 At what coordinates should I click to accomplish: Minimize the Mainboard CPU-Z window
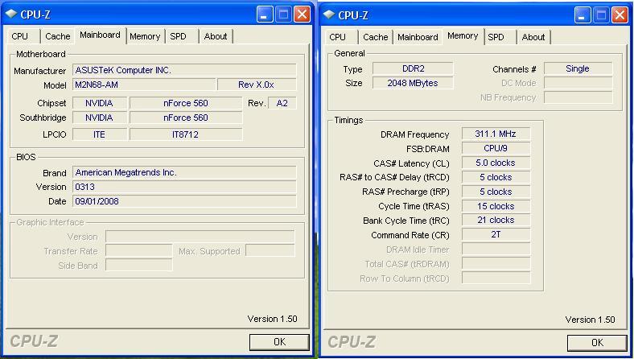point(265,14)
